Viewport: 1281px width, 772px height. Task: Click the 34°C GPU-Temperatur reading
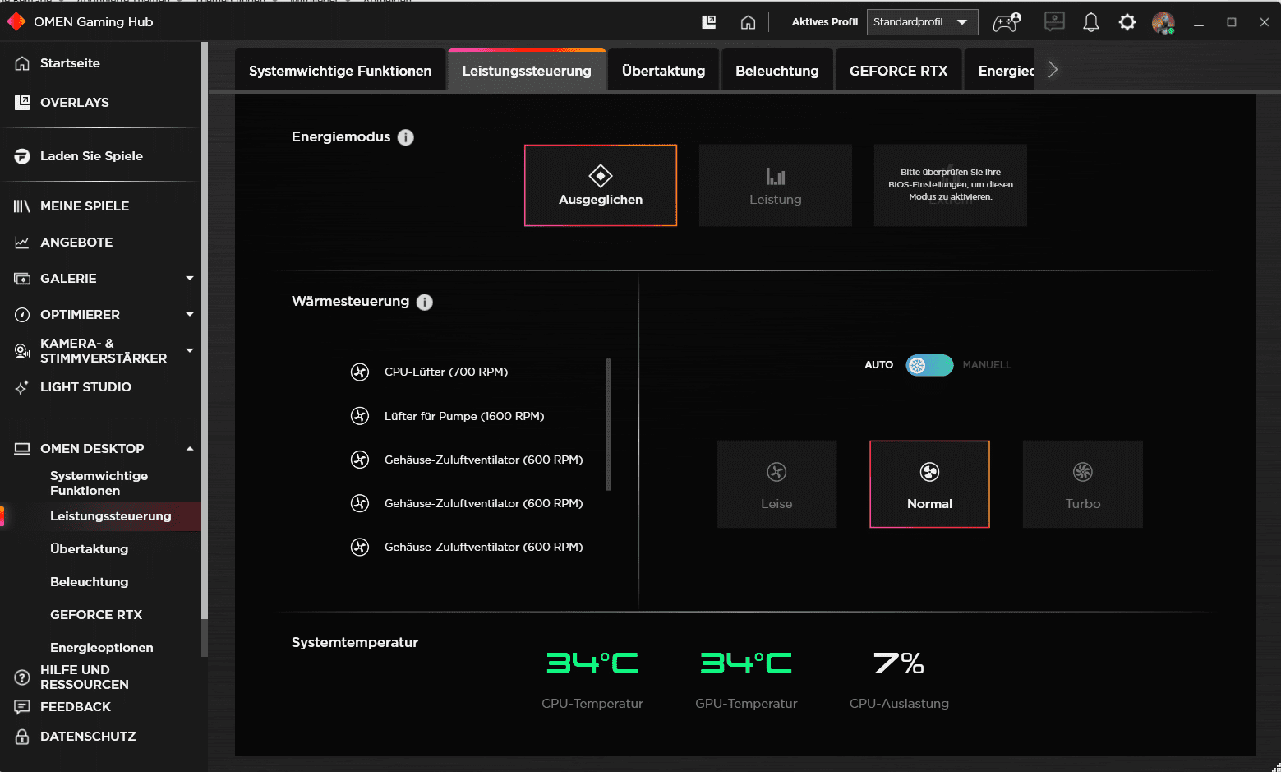(746, 663)
